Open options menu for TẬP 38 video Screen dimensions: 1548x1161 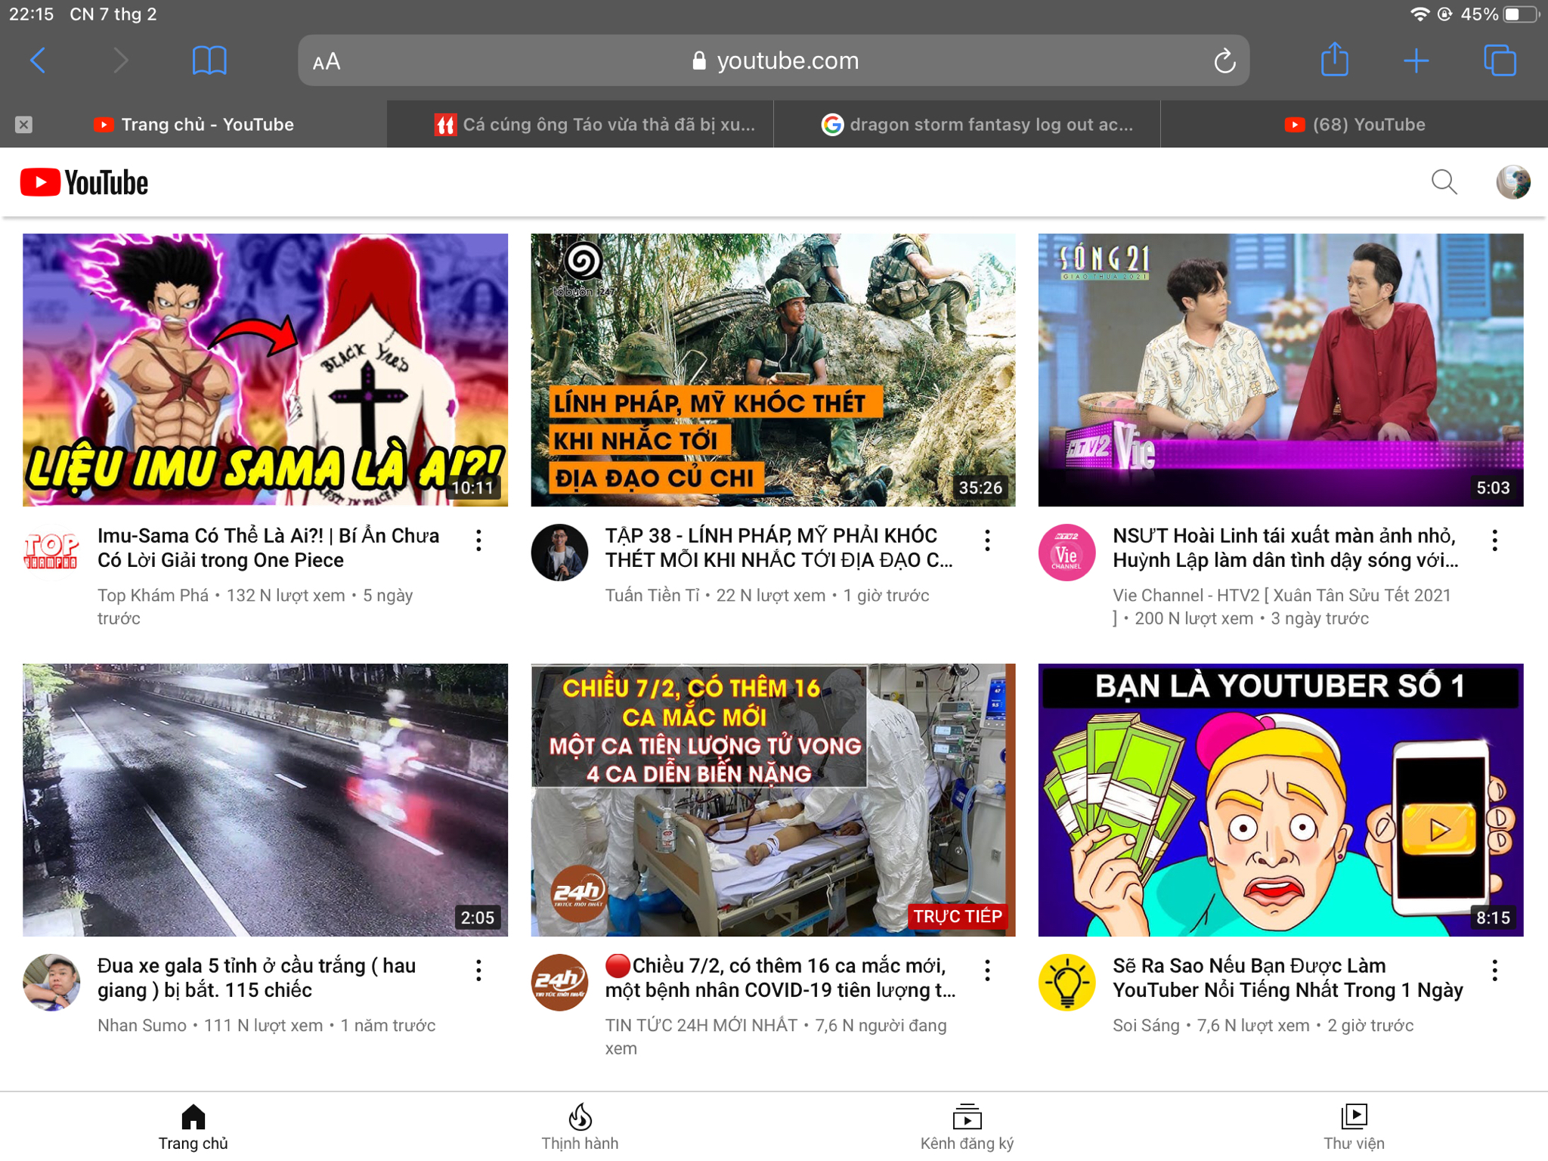pyautogui.click(x=987, y=540)
